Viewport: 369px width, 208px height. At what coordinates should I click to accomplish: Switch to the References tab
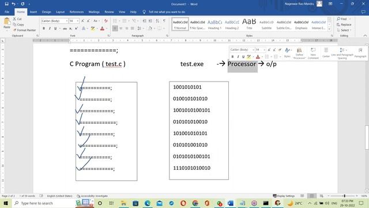[77, 12]
